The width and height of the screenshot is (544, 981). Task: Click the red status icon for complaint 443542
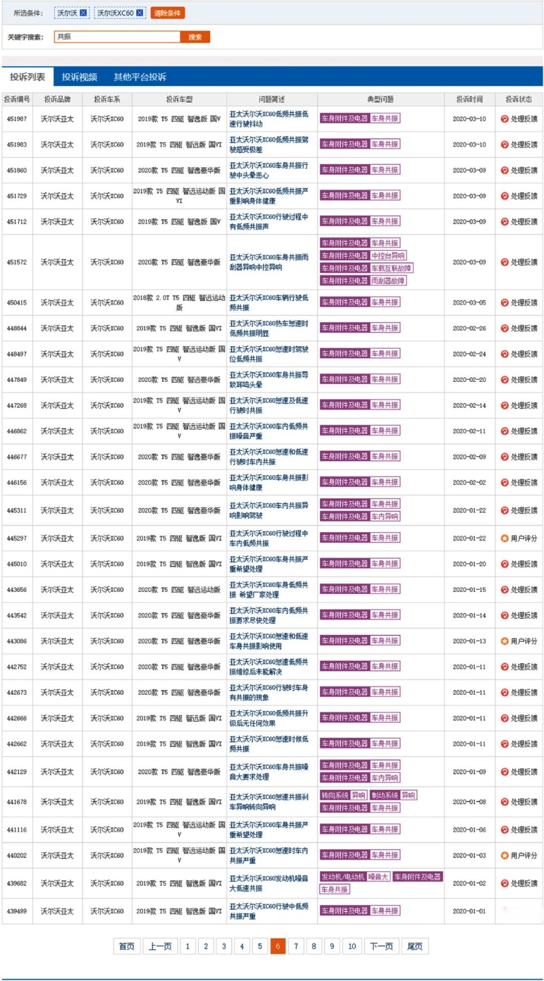tap(504, 616)
